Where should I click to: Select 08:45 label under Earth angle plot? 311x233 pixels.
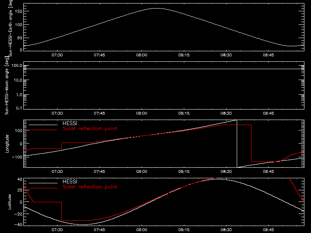point(268,55)
